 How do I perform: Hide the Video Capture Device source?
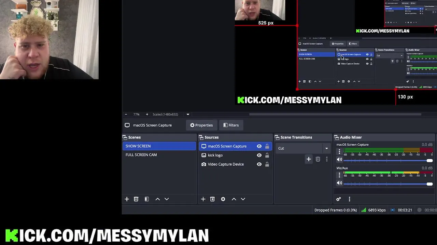coord(259,164)
